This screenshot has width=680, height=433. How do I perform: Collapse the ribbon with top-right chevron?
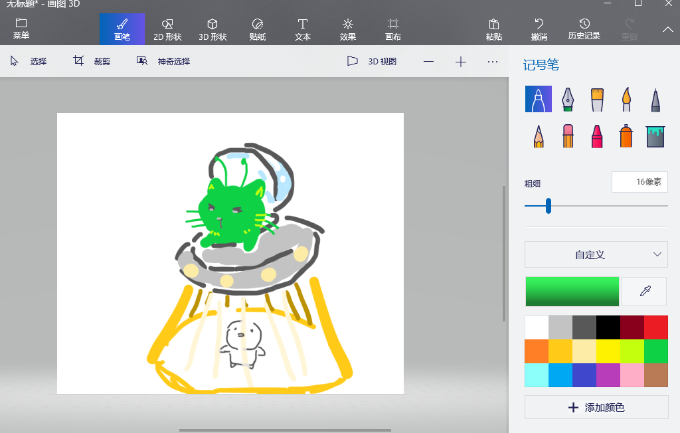pos(668,29)
